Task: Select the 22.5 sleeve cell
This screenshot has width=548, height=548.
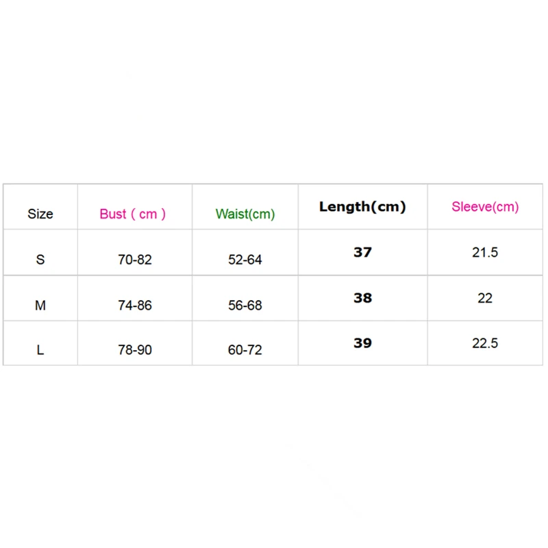Action: pyautogui.click(x=485, y=343)
